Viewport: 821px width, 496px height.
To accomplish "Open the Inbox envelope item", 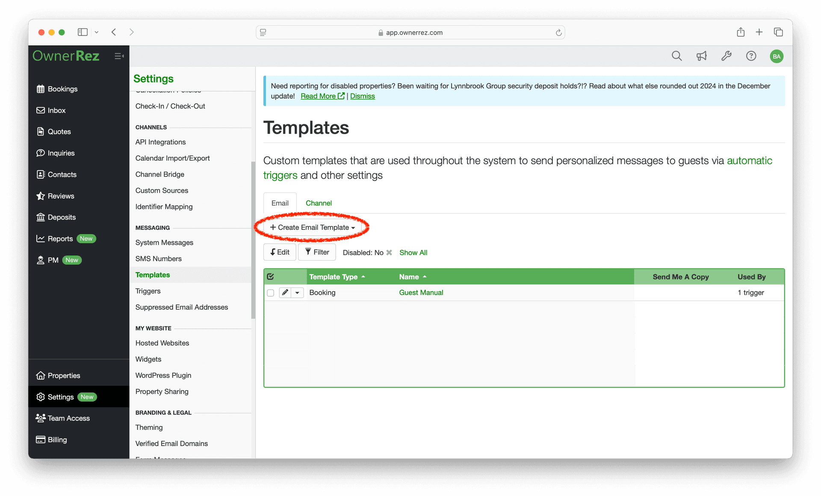I will (x=51, y=110).
